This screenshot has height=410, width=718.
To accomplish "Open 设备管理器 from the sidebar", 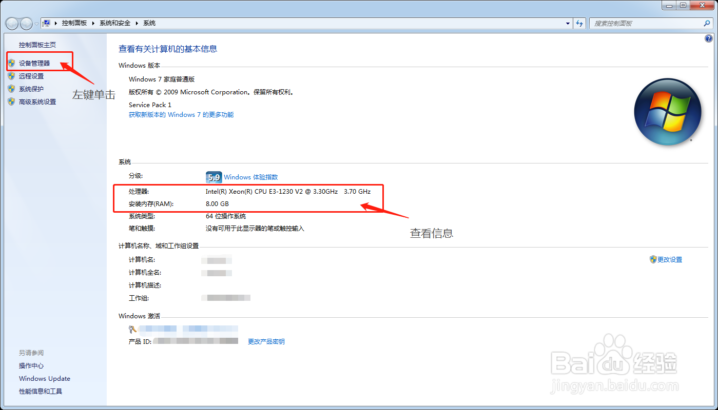I will [34, 63].
